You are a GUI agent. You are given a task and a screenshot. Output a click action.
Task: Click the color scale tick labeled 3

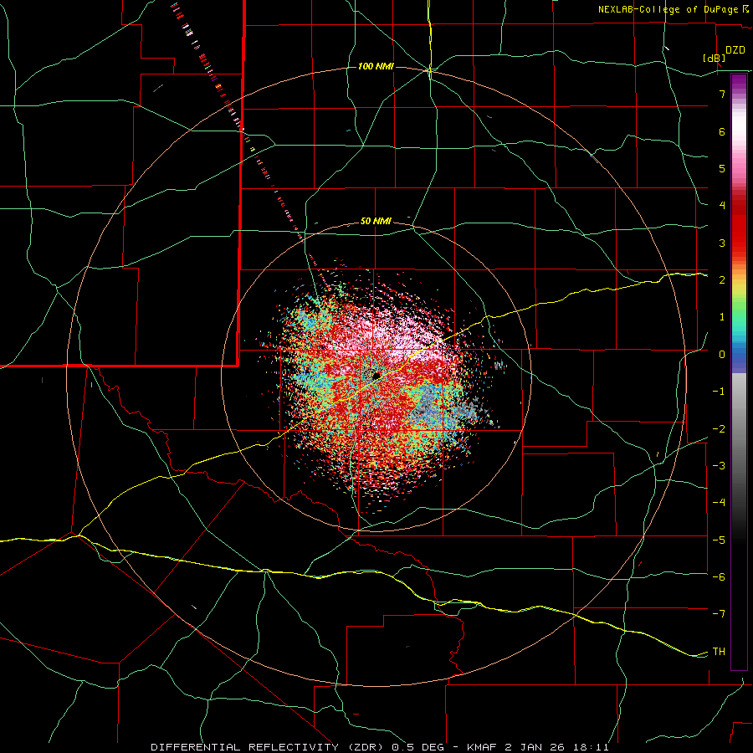[x=722, y=243]
